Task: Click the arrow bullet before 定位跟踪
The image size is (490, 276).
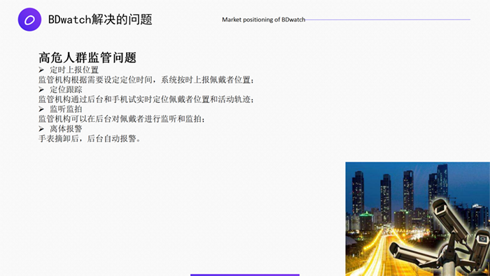Action: pyautogui.click(x=41, y=90)
